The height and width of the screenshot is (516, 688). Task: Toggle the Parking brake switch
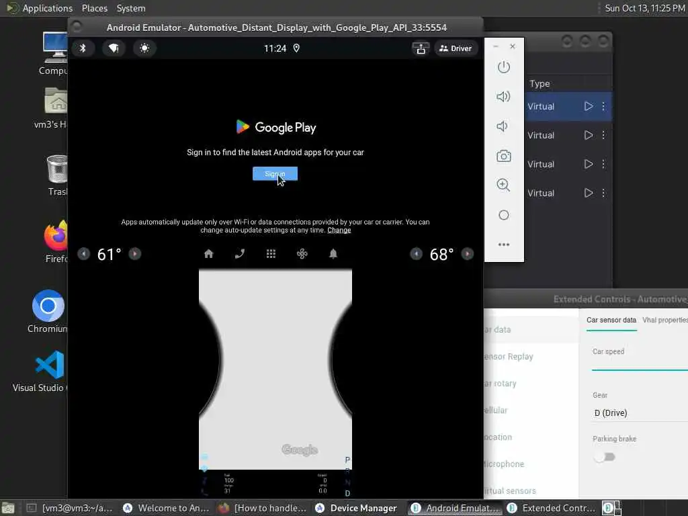[605, 457]
